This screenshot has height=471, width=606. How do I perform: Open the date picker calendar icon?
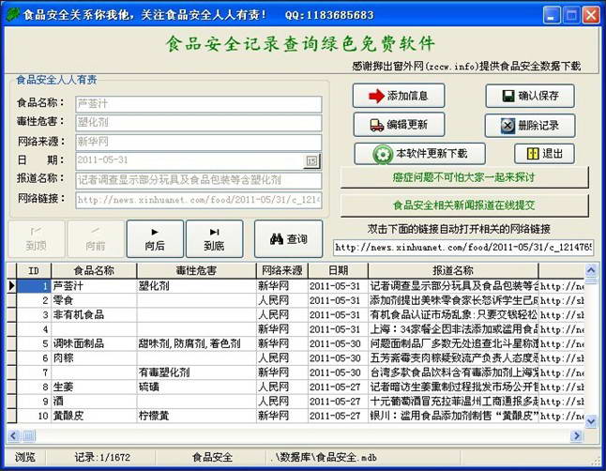(x=311, y=160)
